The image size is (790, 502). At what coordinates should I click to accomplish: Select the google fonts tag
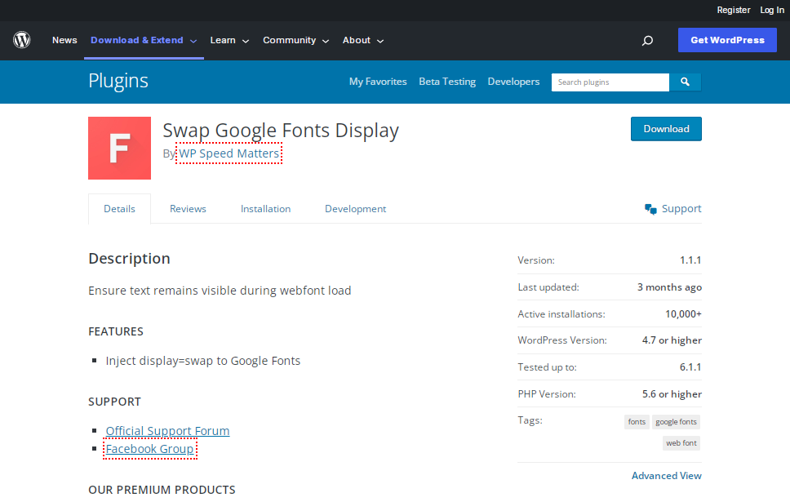[x=676, y=422]
